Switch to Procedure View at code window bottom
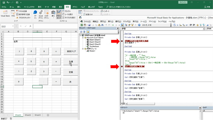 click(122, 104)
